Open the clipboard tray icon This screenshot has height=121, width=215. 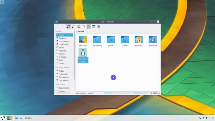(203, 118)
